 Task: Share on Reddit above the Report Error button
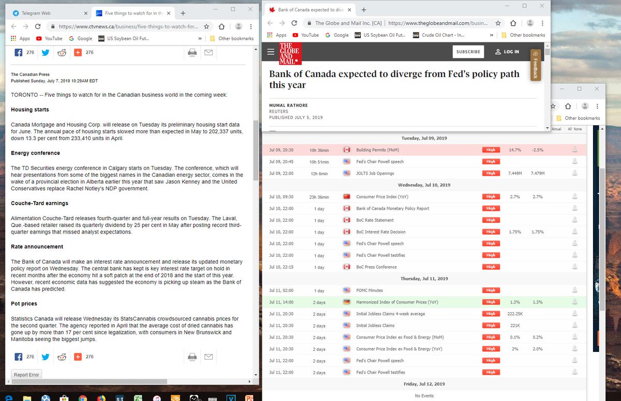click(x=62, y=357)
